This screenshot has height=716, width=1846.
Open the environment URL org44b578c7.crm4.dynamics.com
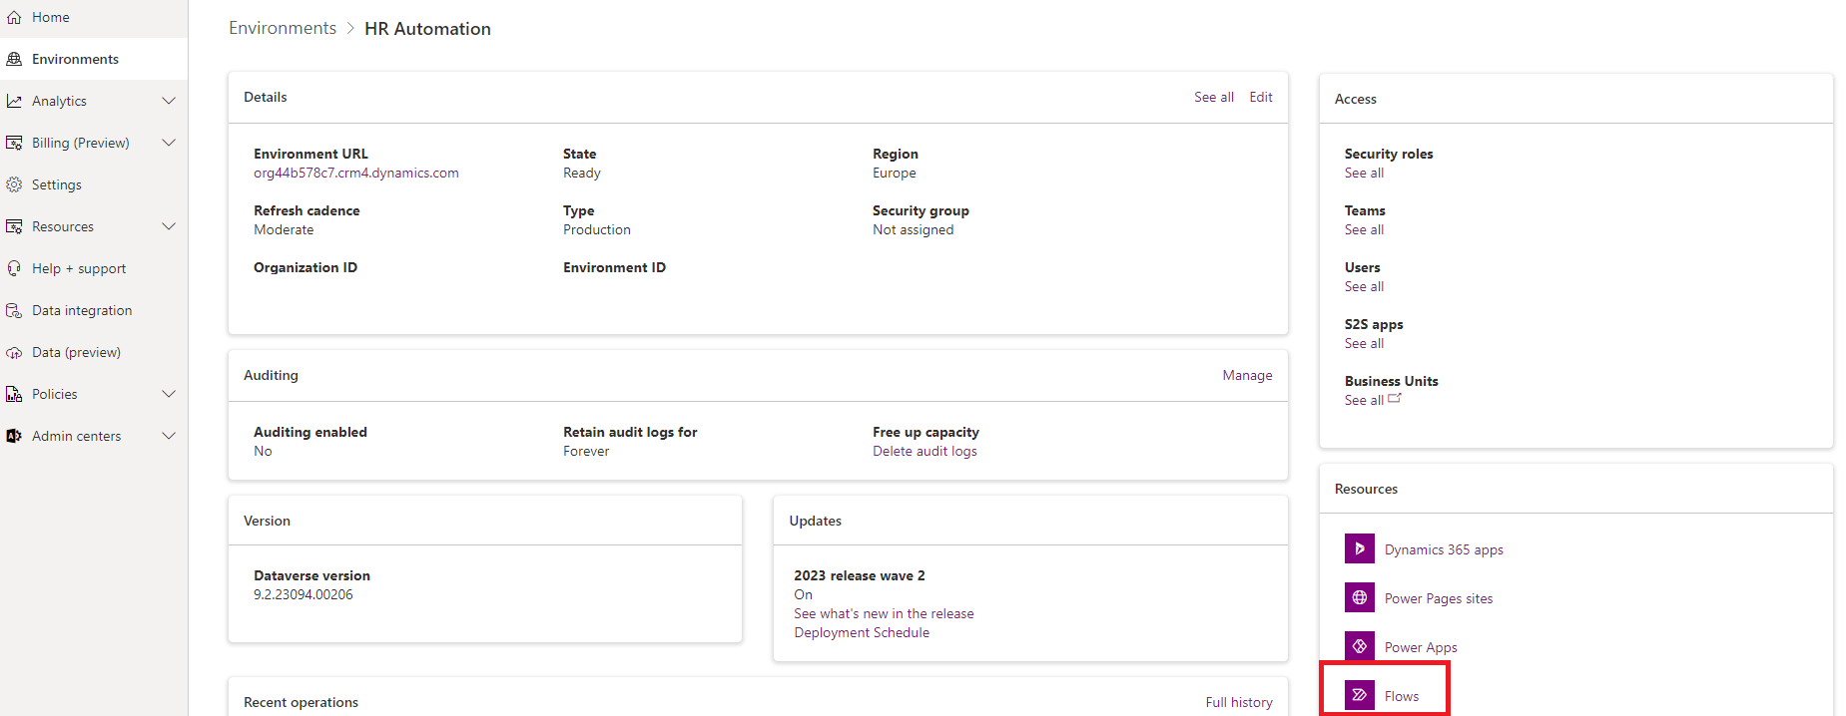tap(356, 173)
